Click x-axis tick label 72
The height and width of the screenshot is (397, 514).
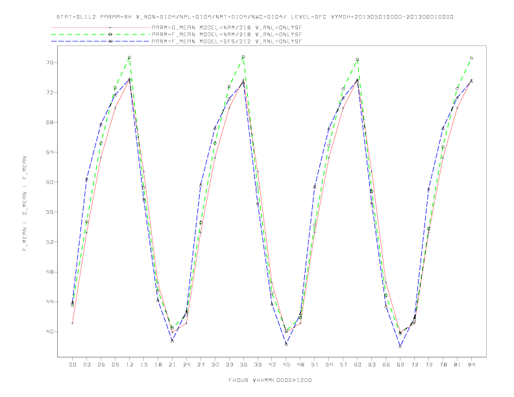coord(414,365)
